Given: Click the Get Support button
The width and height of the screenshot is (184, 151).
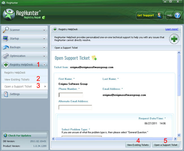Looking at the screenshot, I should [147, 15].
